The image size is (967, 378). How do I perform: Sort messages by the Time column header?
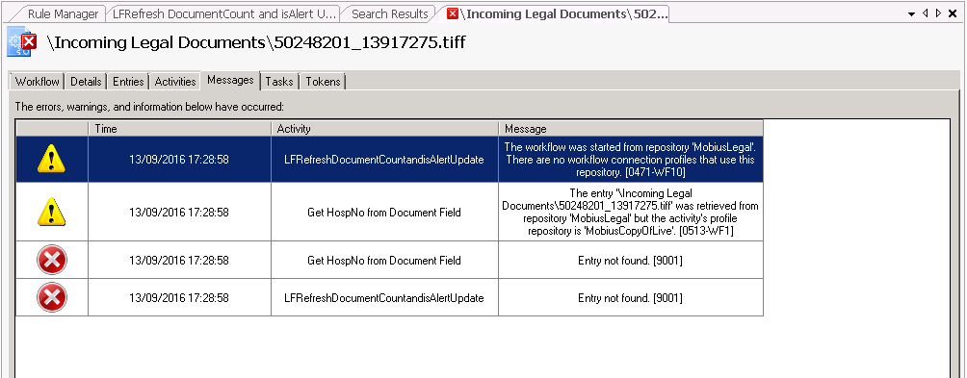179,129
